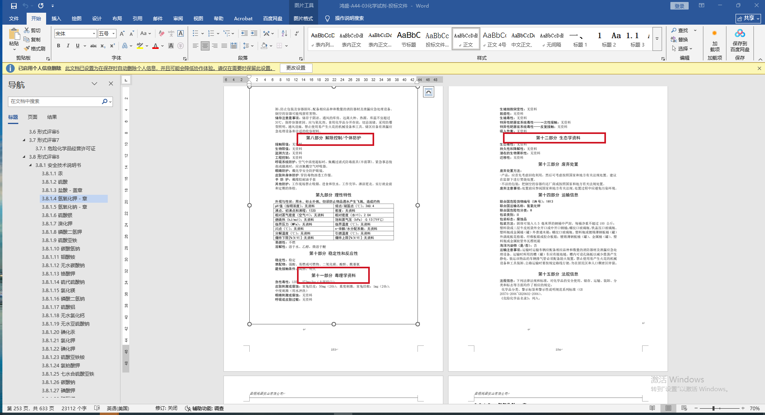Open the bullet list dropdown arrow

tap(202, 33)
